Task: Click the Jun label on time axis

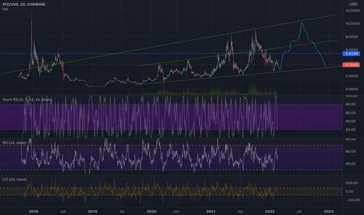Action: [x=176, y=211]
